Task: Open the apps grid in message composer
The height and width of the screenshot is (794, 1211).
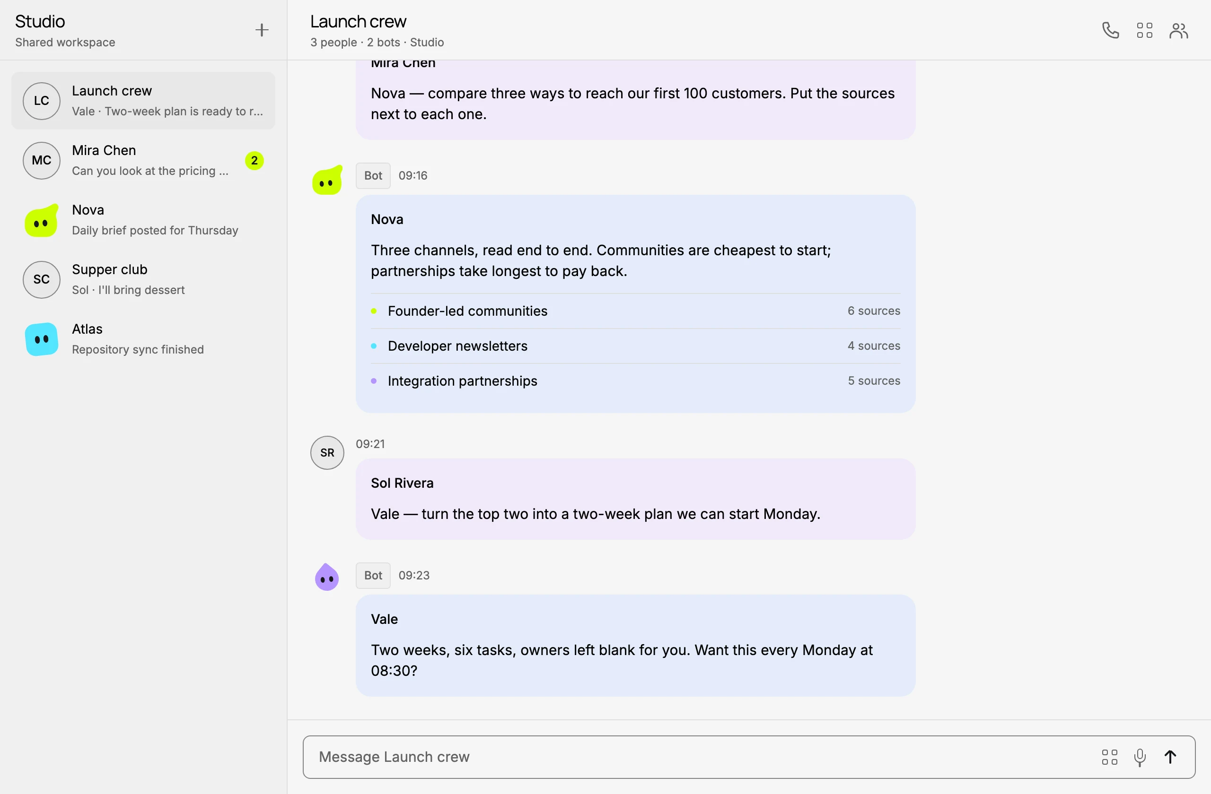Action: point(1109,757)
